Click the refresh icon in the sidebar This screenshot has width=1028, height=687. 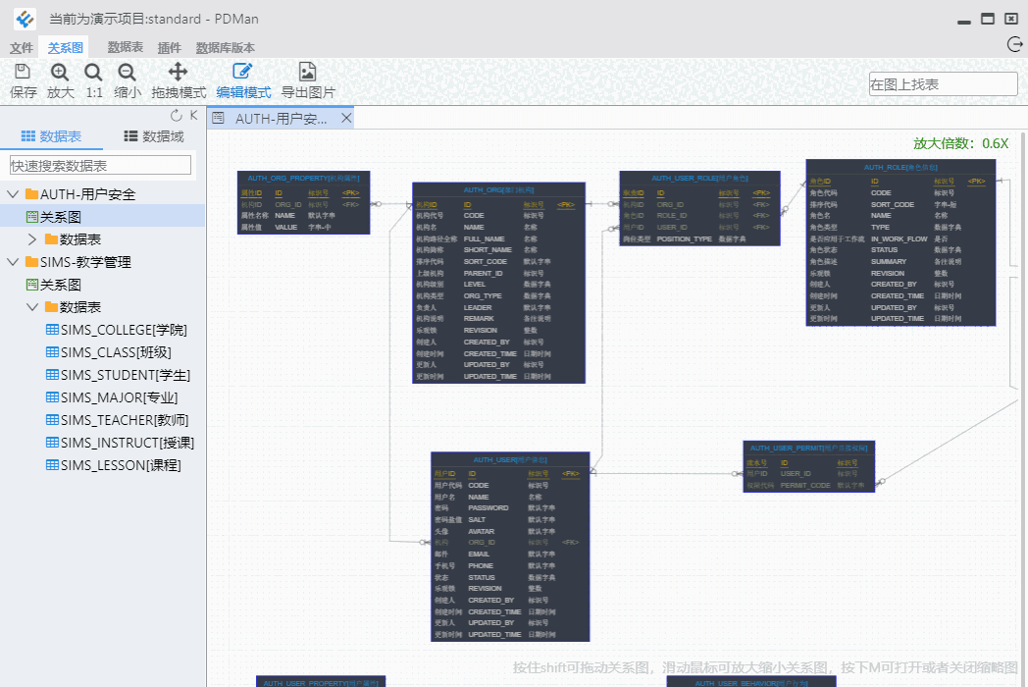point(177,116)
